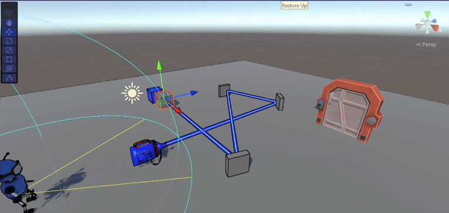Toggle Persp projection mode label
Image resolution: width=449 pixels, height=213 pixels.
(426, 44)
